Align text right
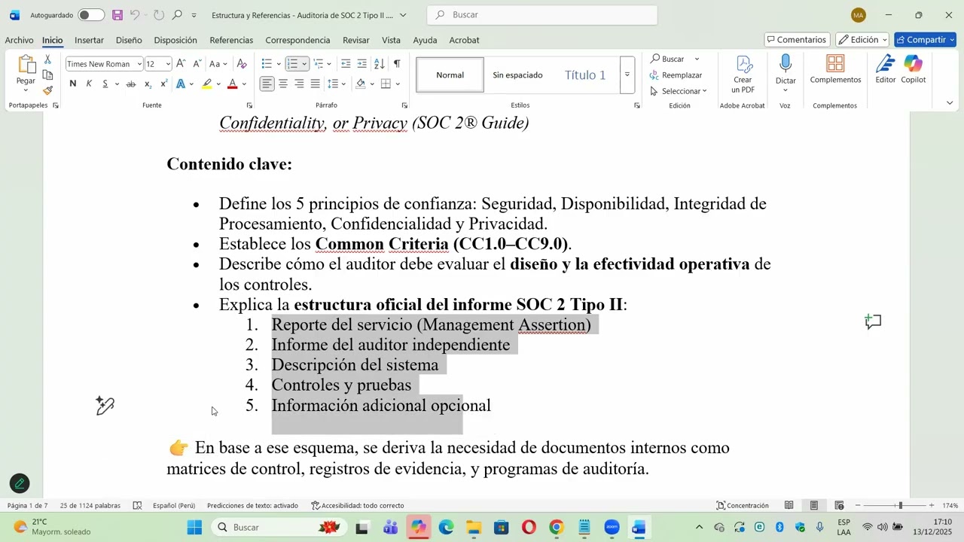This screenshot has width=964, height=542. point(299,84)
